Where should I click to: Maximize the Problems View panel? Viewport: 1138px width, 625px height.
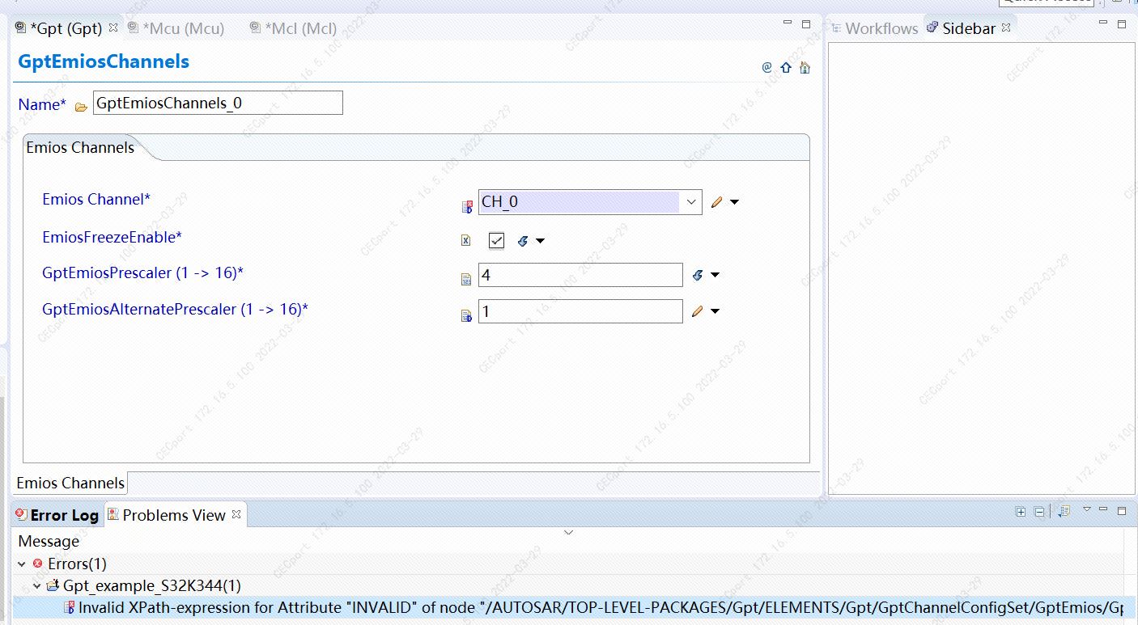click(1122, 511)
